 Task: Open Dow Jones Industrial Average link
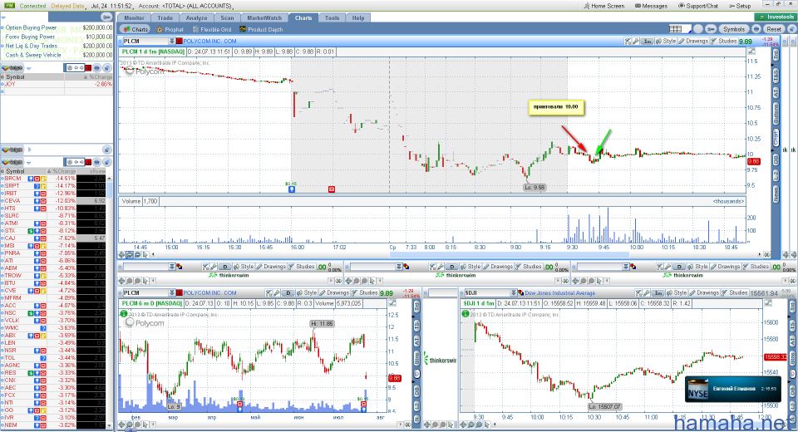tap(559, 293)
